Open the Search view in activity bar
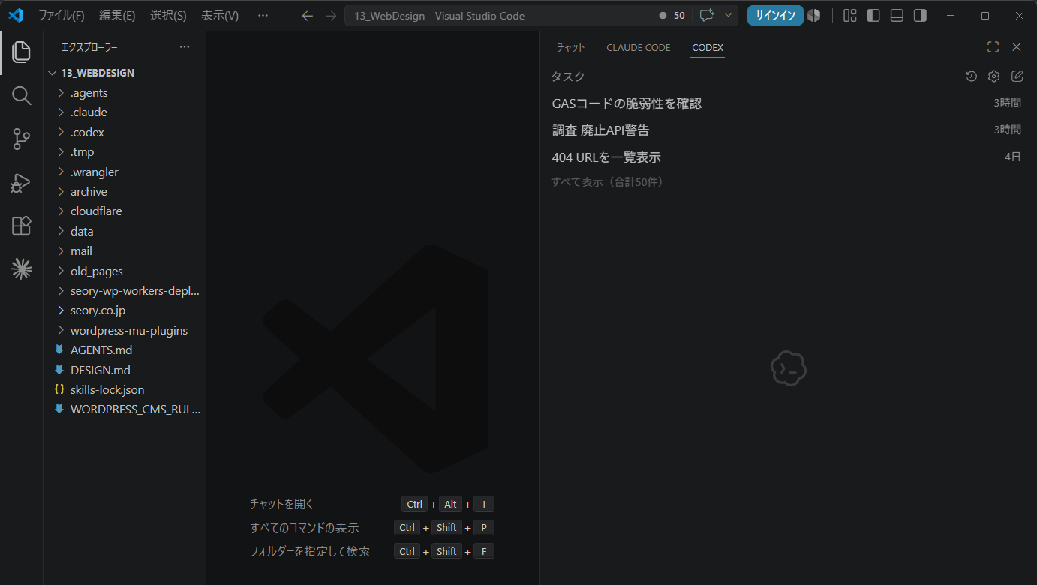Viewport: 1037px width, 585px height. click(22, 95)
